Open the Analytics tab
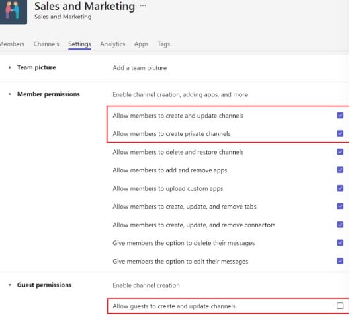The height and width of the screenshot is (317, 350). tap(112, 44)
